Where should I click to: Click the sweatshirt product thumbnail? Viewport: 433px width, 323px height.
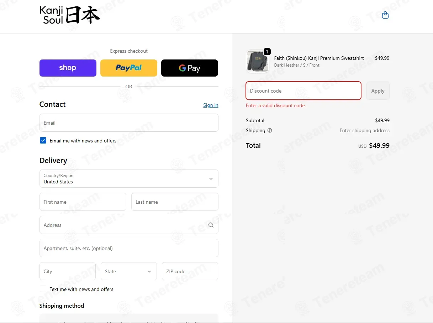[257, 61]
